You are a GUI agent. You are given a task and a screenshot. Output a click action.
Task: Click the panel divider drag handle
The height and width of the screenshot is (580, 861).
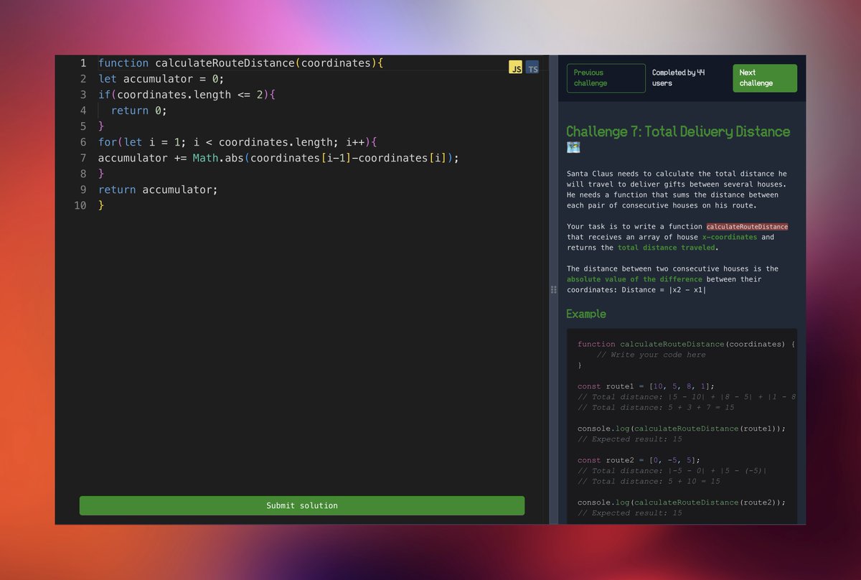pos(553,289)
